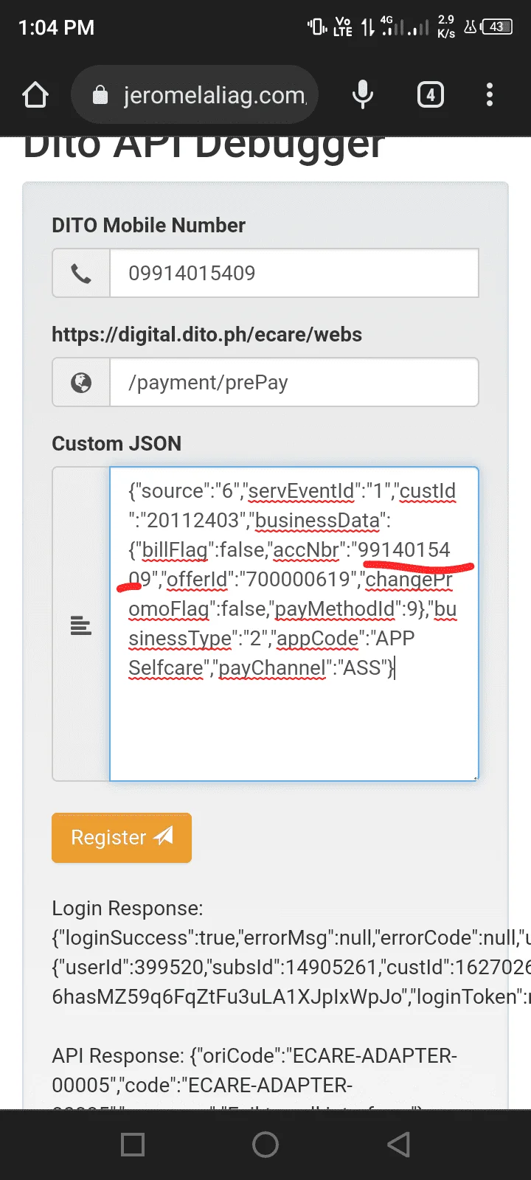The width and height of the screenshot is (531, 1180).
Task: Tap the globe icon beside endpoint path
Action: click(81, 383)
